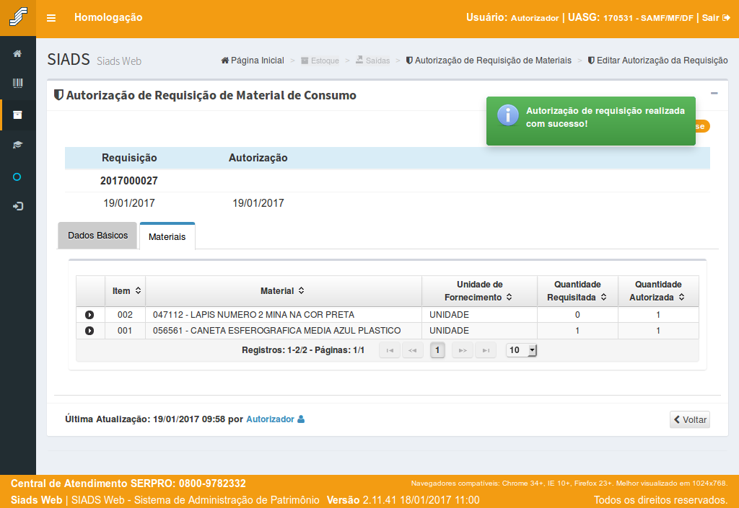
Task: Go to Página Inicial breadcrumb
Action: 253,61
